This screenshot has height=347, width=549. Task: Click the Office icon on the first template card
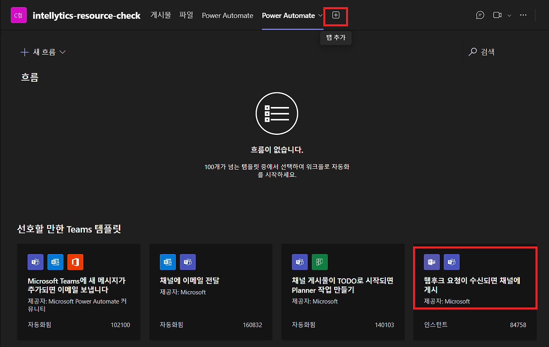(x=75, y=262)
